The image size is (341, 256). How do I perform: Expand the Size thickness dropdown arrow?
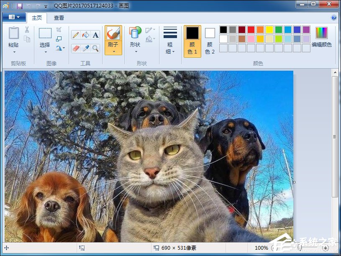[x=173, y=51]
